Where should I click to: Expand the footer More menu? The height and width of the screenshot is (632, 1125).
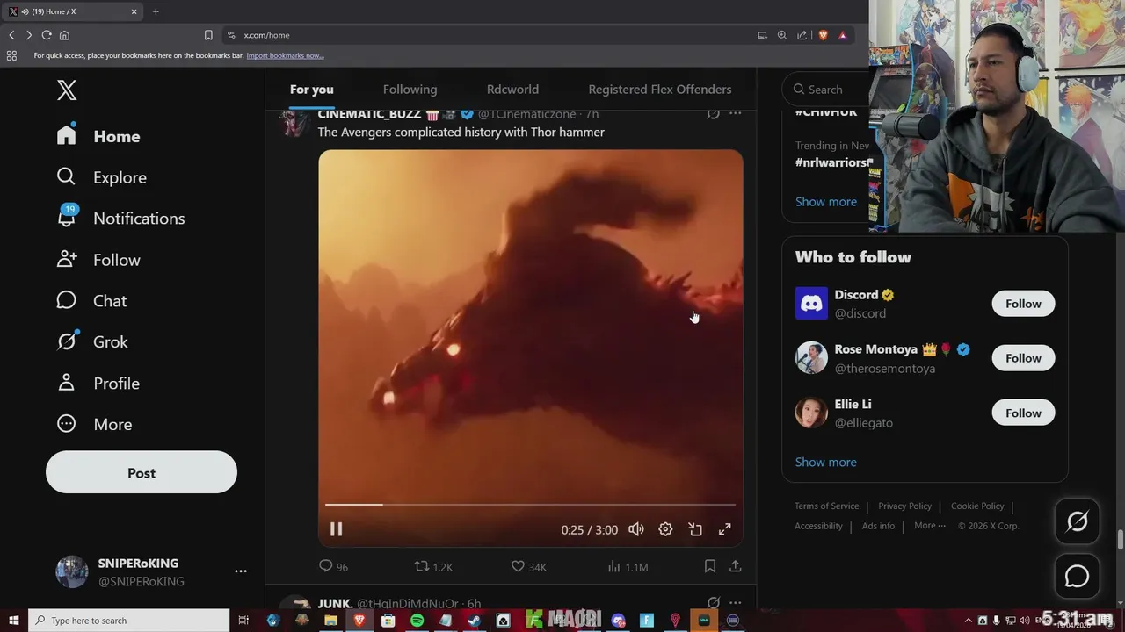930,526
